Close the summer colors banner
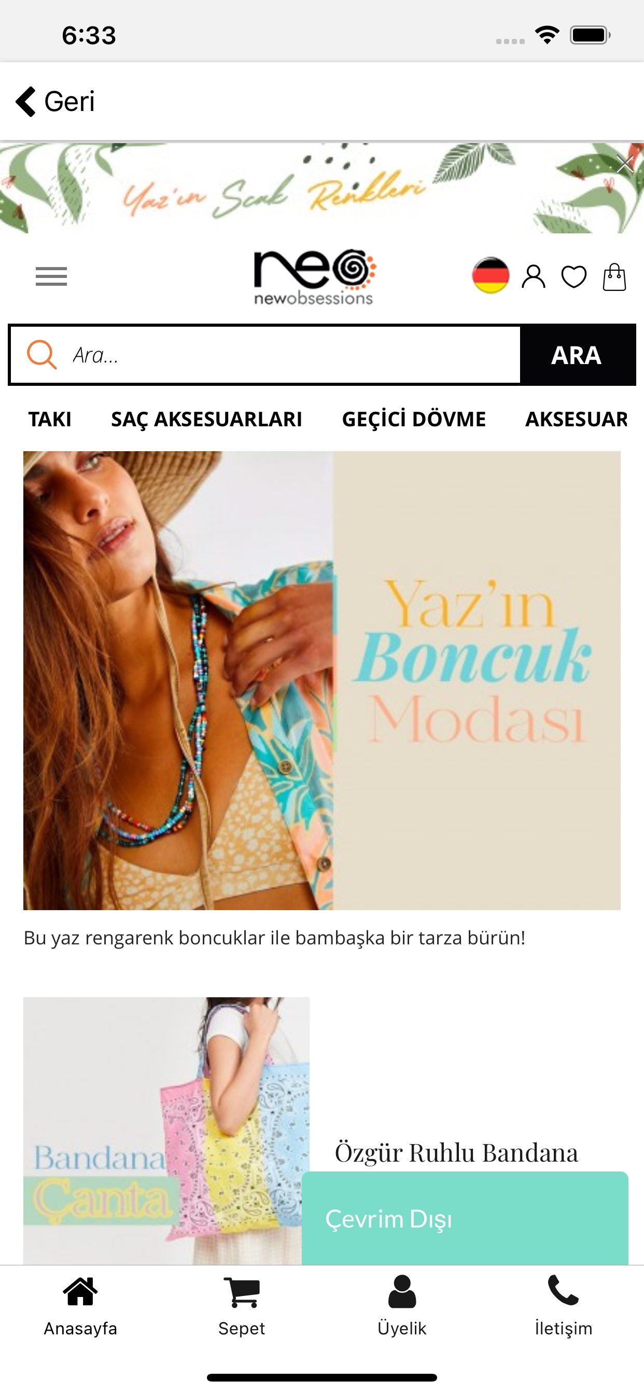Image resolution: width=644 pixels, height=1394 pixels. 624,163
